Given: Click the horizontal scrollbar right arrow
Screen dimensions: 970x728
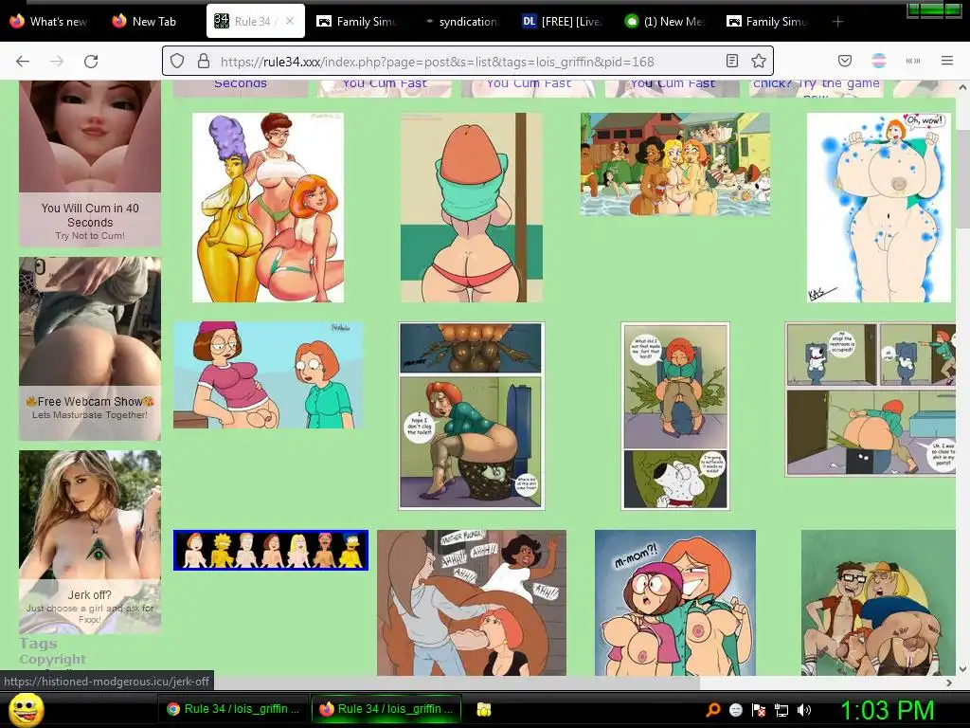Looking at the screenshot, I should pyautogui.click(x=949, y=682).
